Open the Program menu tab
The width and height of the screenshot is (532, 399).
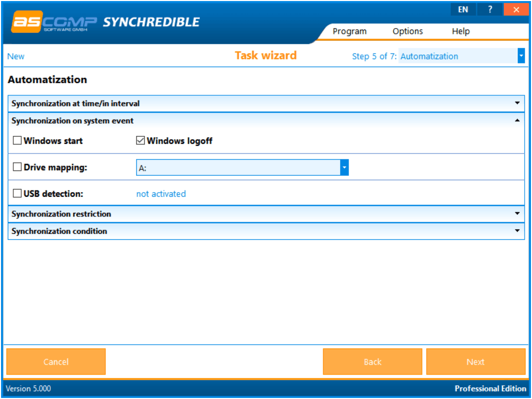click(350, 32)
